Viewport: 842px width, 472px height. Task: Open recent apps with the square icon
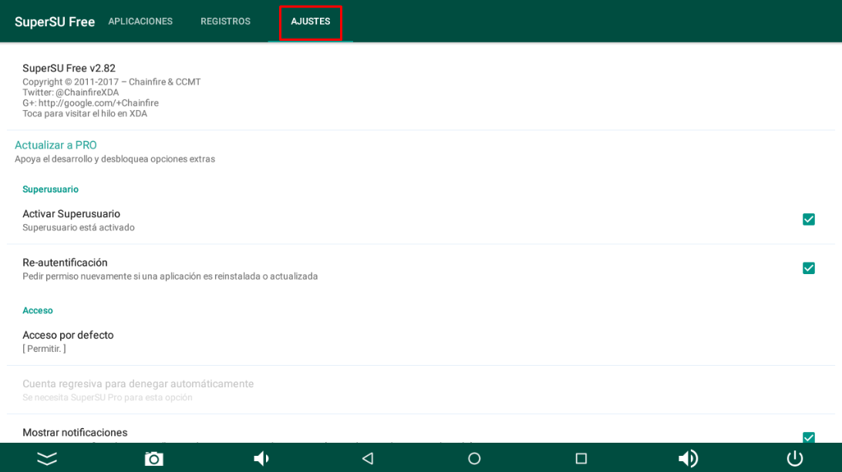click(581, 459)
